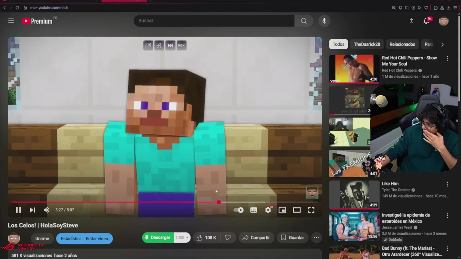Toggle the RGX overlay button on video
Image resolution: width=461 pixels, height=259 pixels.
pos(182,45)
